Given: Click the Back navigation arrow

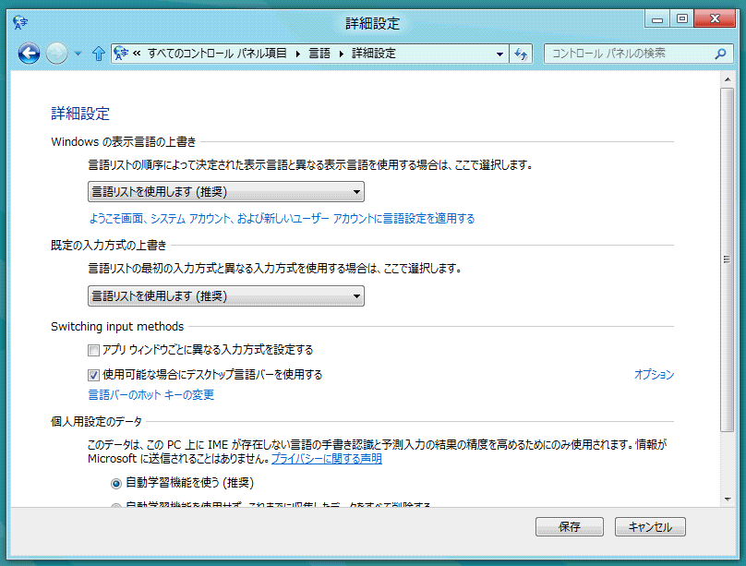Looking at the screenshot, I should (x=29, y=54).
